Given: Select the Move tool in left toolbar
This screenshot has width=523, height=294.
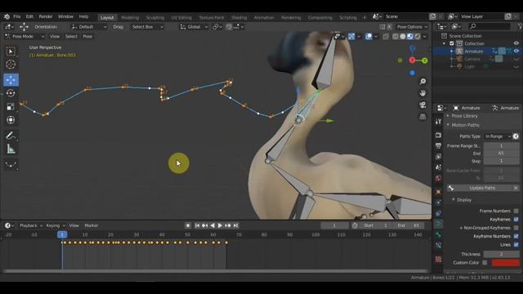Looking at the screenshot, I should [11, 80].
